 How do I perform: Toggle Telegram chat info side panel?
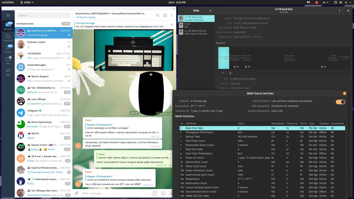click(165, 15)
